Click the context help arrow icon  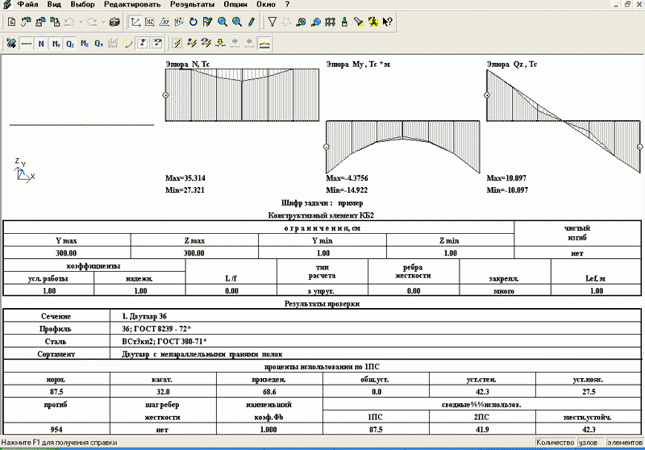[388, 23]
